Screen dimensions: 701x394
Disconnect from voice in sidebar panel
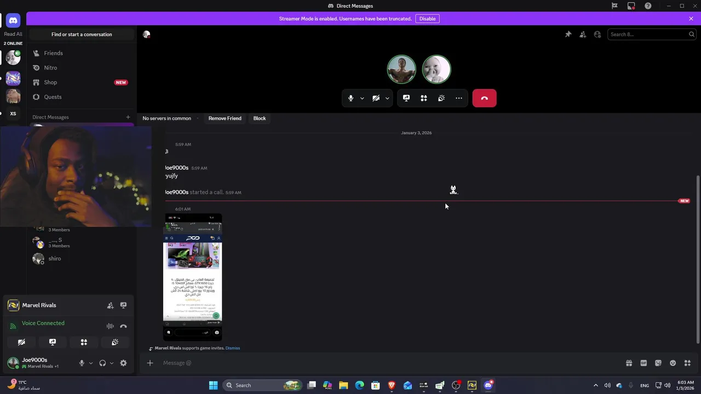pos(123,326)
